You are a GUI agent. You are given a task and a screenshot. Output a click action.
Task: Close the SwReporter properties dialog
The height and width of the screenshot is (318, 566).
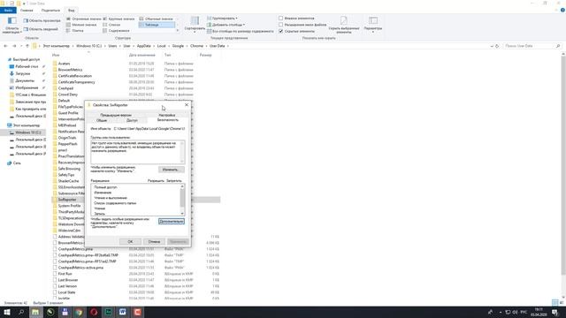coord(187,105)
